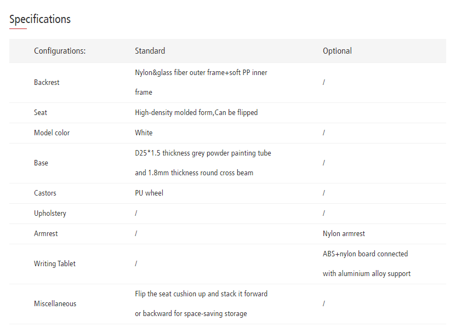Select the Miscellaneous row label

[x=55, y=303]
